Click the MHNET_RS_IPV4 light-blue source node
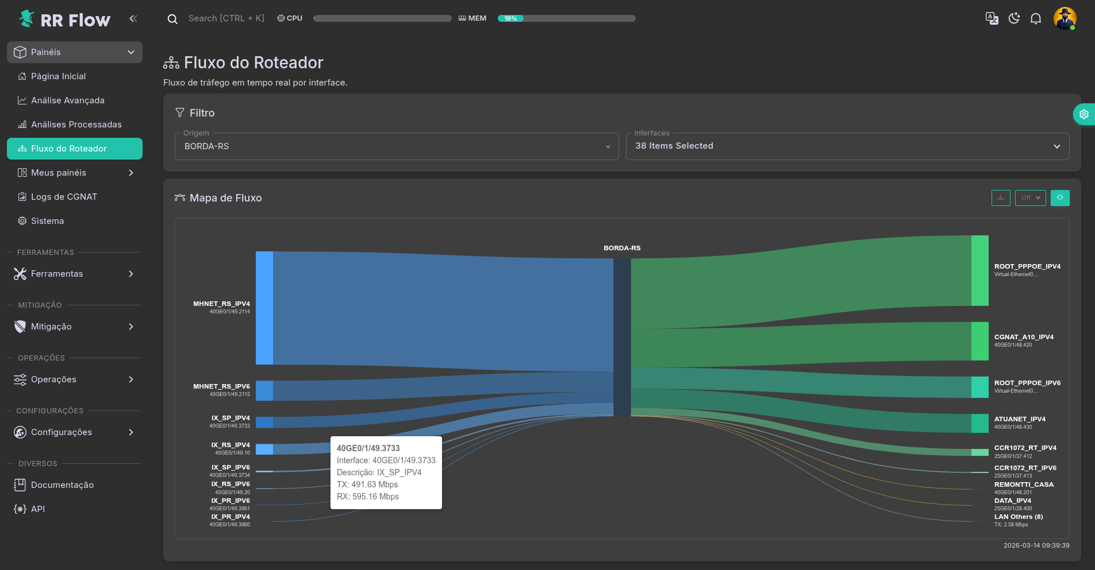Viewport: 1095px width, 570px height. pos(264,308)
